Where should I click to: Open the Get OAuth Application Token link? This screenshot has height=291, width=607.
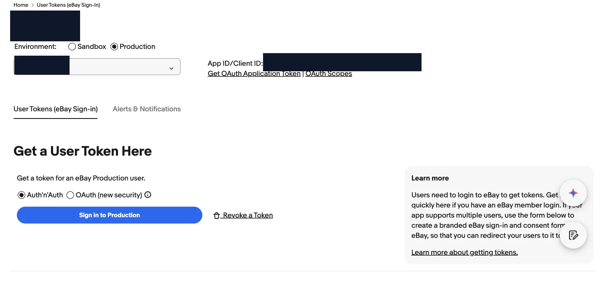point(254,73)
